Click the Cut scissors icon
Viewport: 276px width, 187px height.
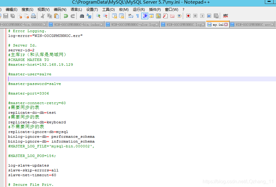point(42,16)
